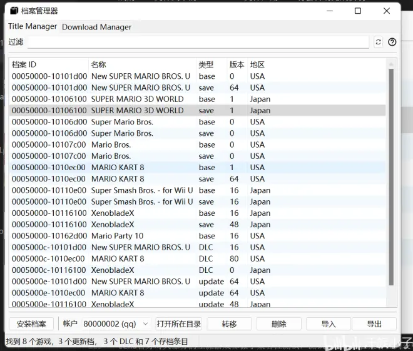Screen dimensions: 413x351
Task: Sort by 版本 column header
Action: [x=237, y=64]
